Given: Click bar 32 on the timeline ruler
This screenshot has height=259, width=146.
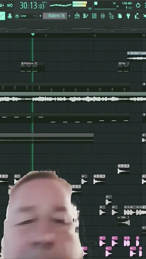Looking at the screenshot, I should pos(94,35).
